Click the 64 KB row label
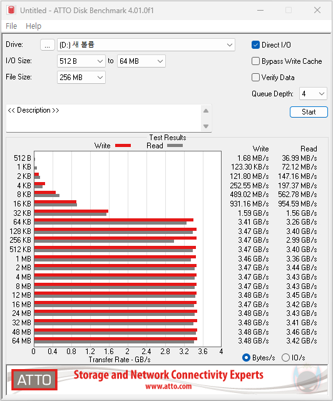Image resolution: width=333 pixels, height=401 pixels. (22, 222)
